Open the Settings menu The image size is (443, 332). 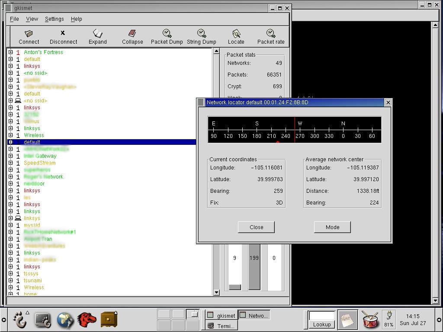(54, 19)
